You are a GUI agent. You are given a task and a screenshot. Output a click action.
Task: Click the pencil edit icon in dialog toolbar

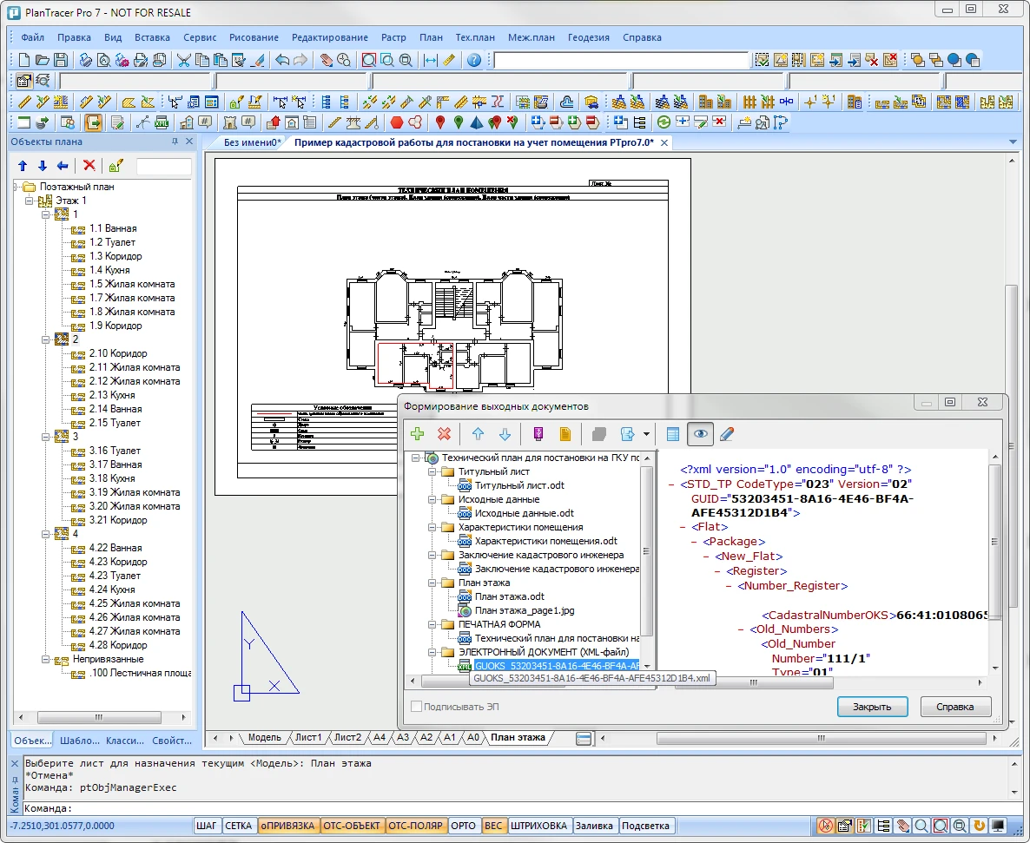(x=727, y=434)
